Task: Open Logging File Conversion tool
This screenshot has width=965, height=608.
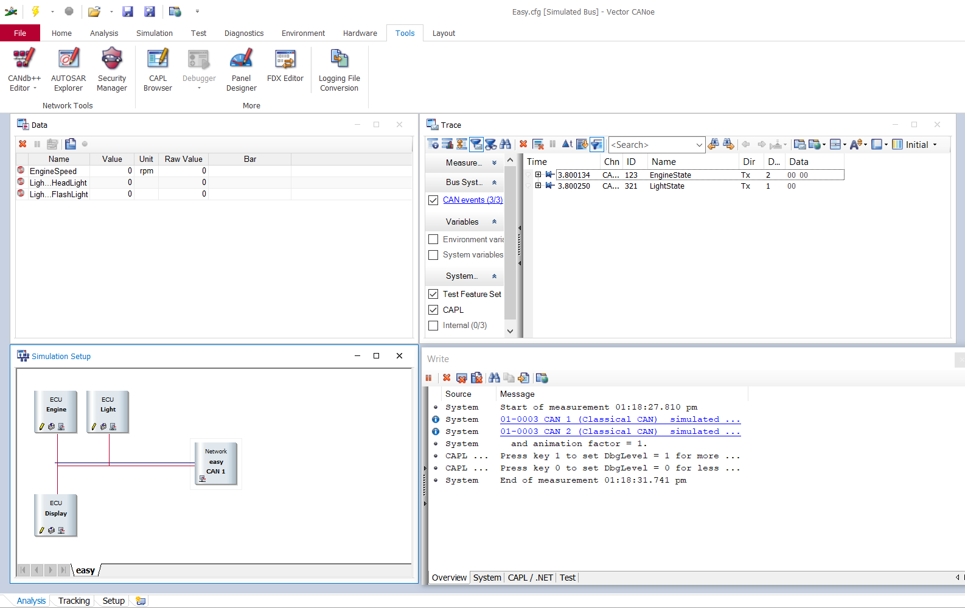Action: (340, 69)
